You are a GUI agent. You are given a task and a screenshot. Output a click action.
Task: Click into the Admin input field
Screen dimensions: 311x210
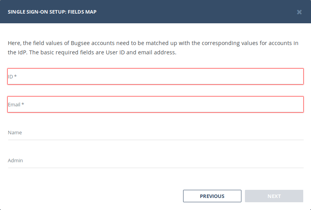(155, 161)
